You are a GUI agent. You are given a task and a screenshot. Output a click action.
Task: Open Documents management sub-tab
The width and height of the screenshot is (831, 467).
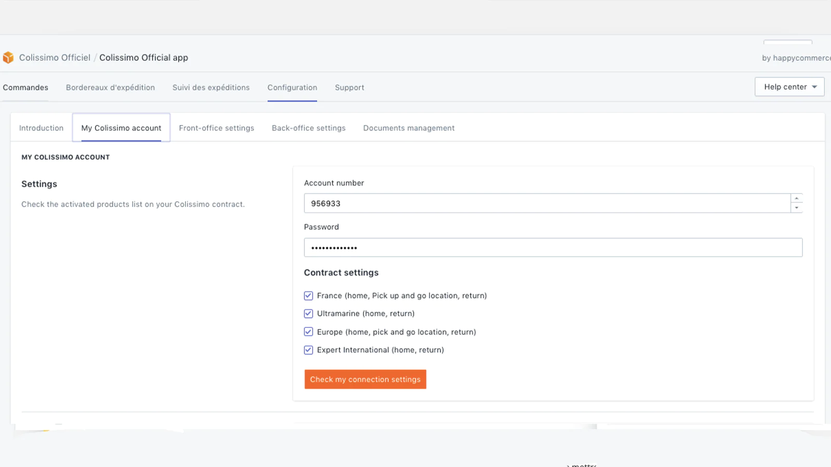pyautogui.click(x=409, y=128)
